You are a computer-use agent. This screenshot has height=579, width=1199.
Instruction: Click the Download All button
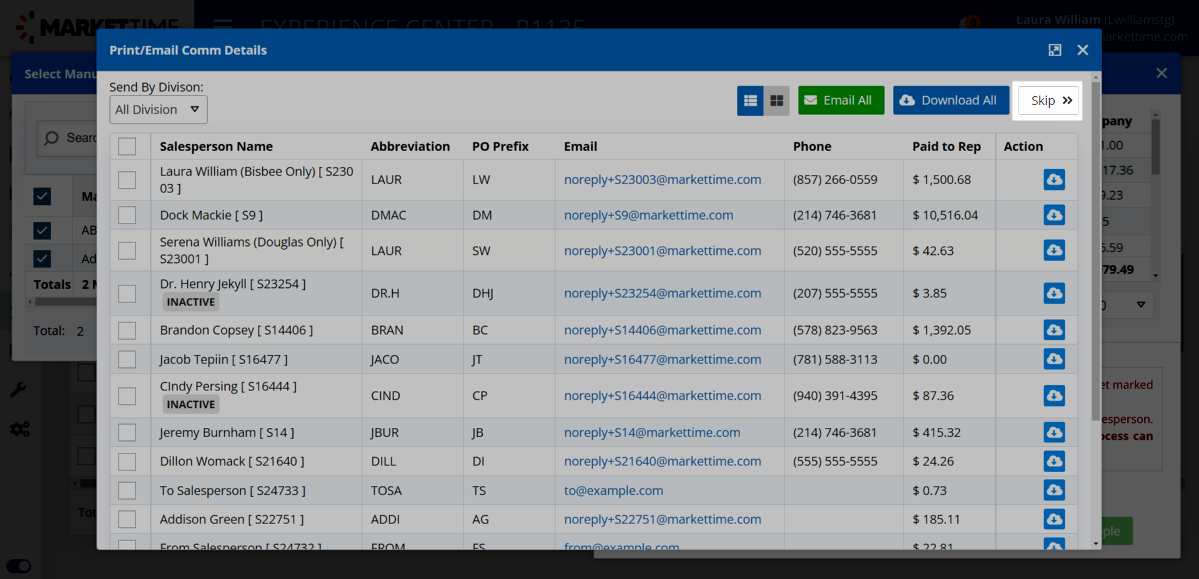point(950,101)
